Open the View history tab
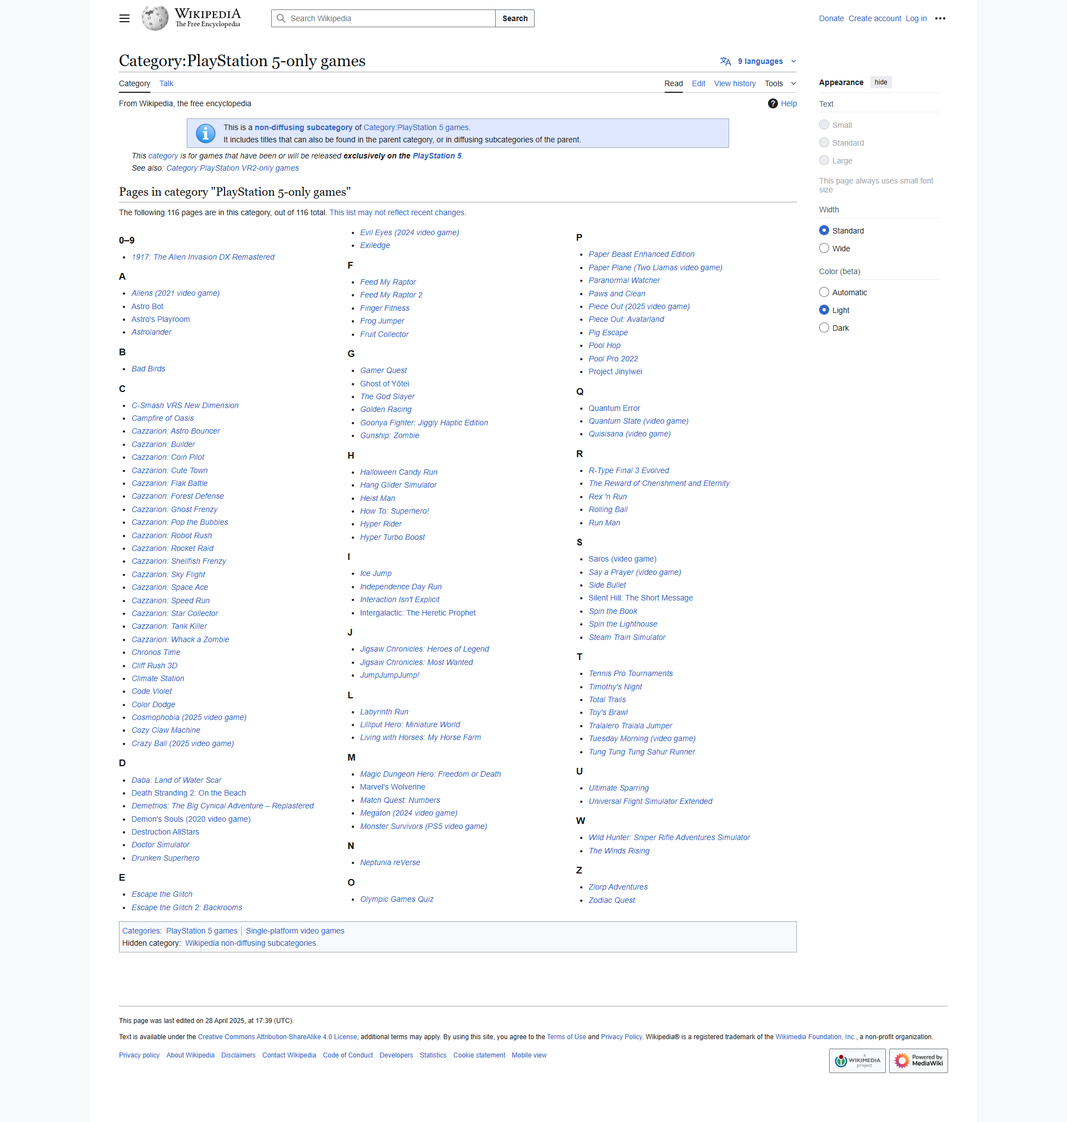1067x1122 pixels. tap(734, 83)
